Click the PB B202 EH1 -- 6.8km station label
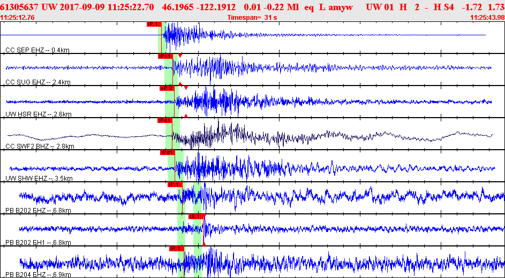 click(39, 243)
